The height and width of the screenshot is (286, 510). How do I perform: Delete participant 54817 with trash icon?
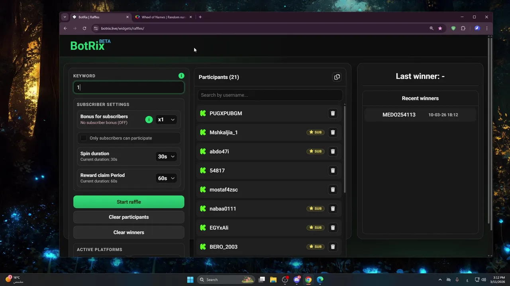333,170
